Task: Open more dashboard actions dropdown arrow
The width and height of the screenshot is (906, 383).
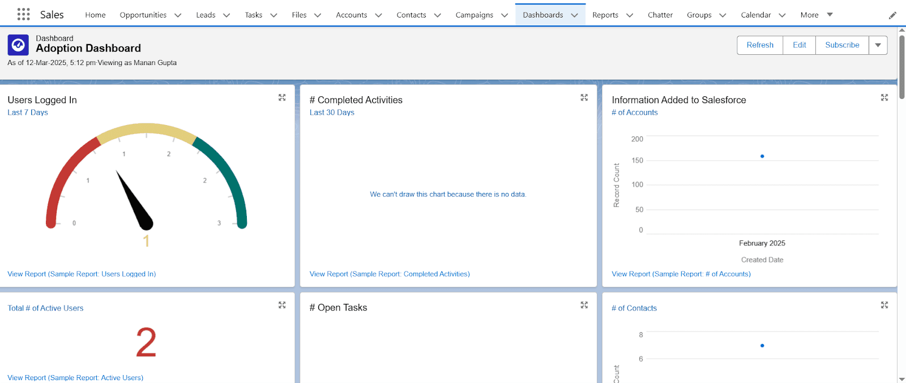Action: [x=878, y=45]
